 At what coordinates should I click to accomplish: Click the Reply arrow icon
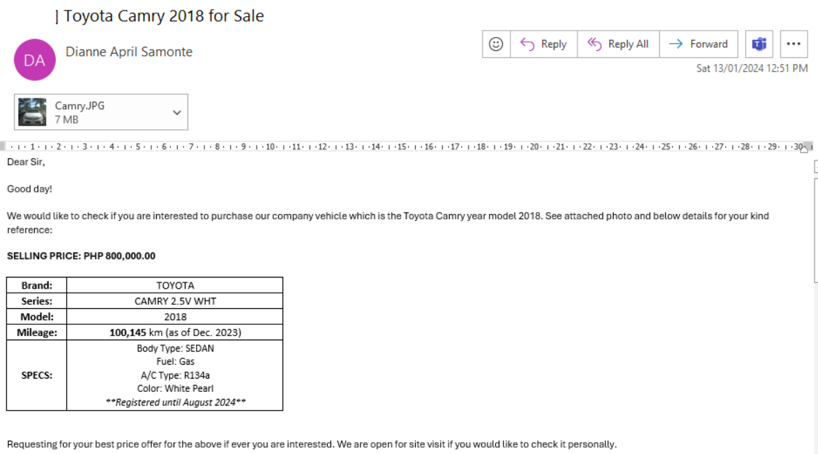click(527, 44)
